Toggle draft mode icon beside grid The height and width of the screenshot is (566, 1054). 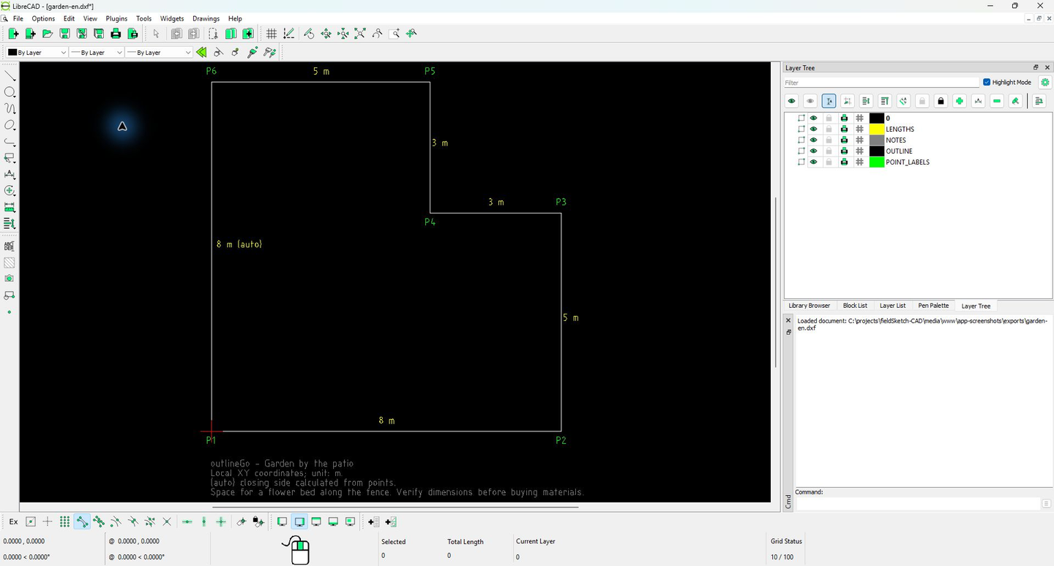click(289, 34)
